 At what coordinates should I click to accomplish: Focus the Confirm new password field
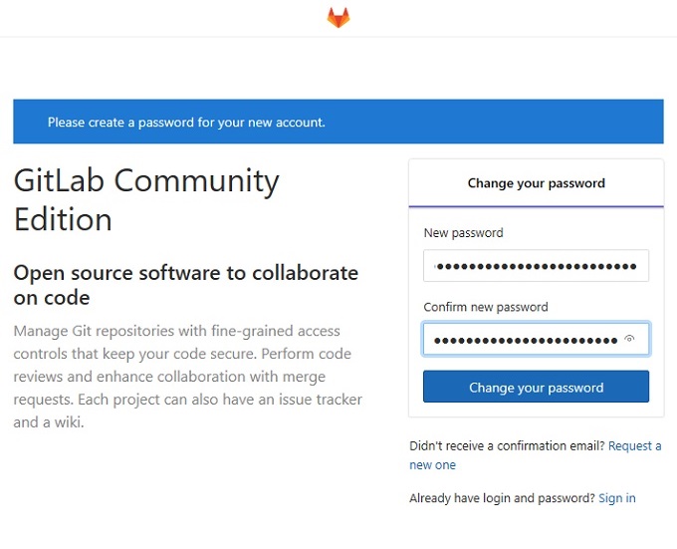tap(536, 339)
